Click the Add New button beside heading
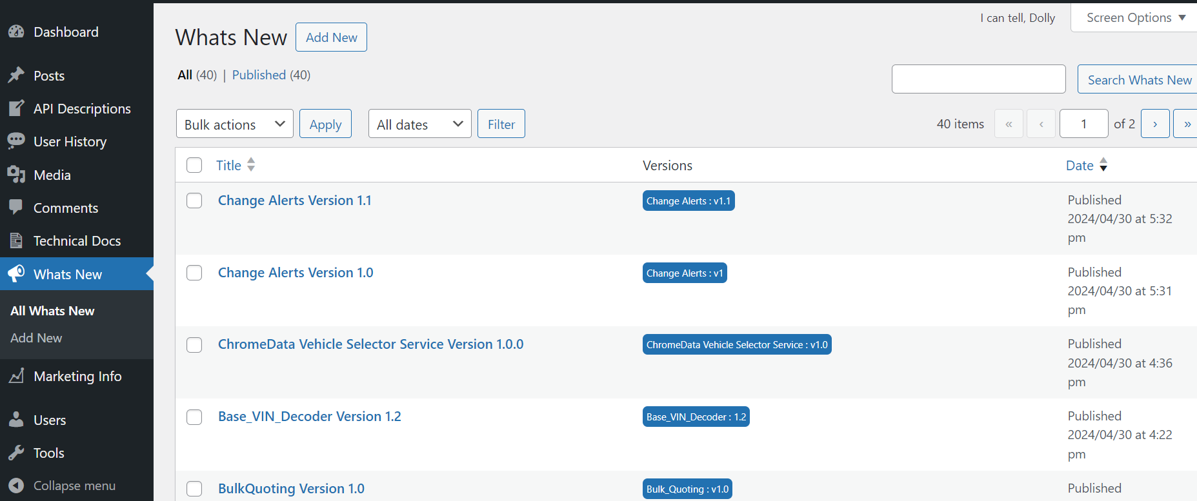1197x501 pixels. pyautogui.click(x=331, y=37)
